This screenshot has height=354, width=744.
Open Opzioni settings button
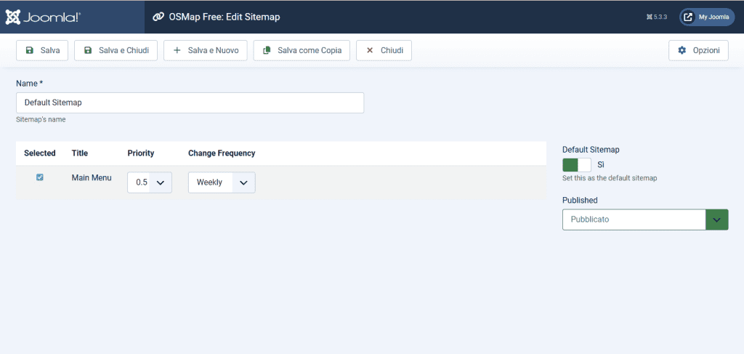(698, 50)
